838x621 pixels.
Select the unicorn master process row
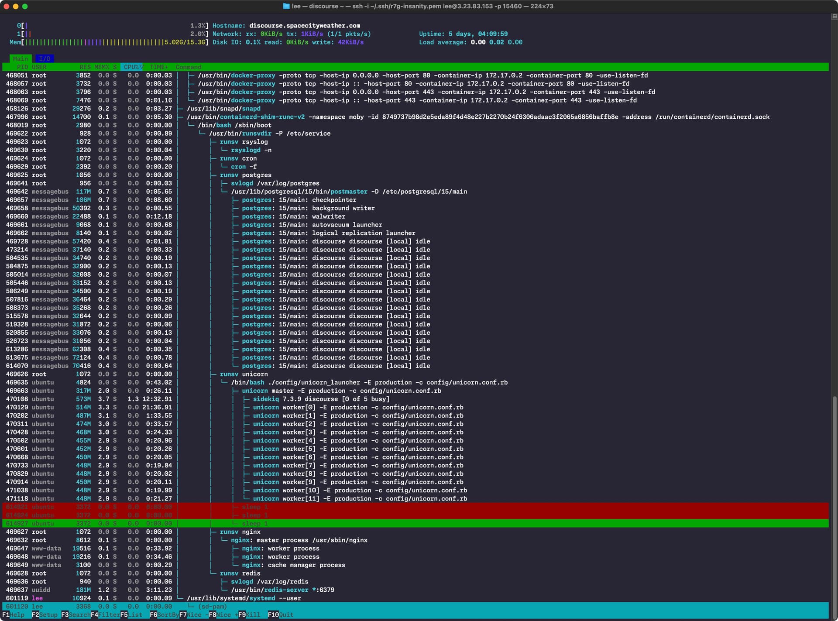coord(415,391)
